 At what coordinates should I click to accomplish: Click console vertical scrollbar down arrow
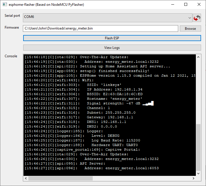point(198,173)
